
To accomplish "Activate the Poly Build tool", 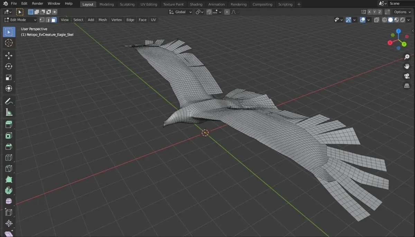I will [x=9, y=179].
